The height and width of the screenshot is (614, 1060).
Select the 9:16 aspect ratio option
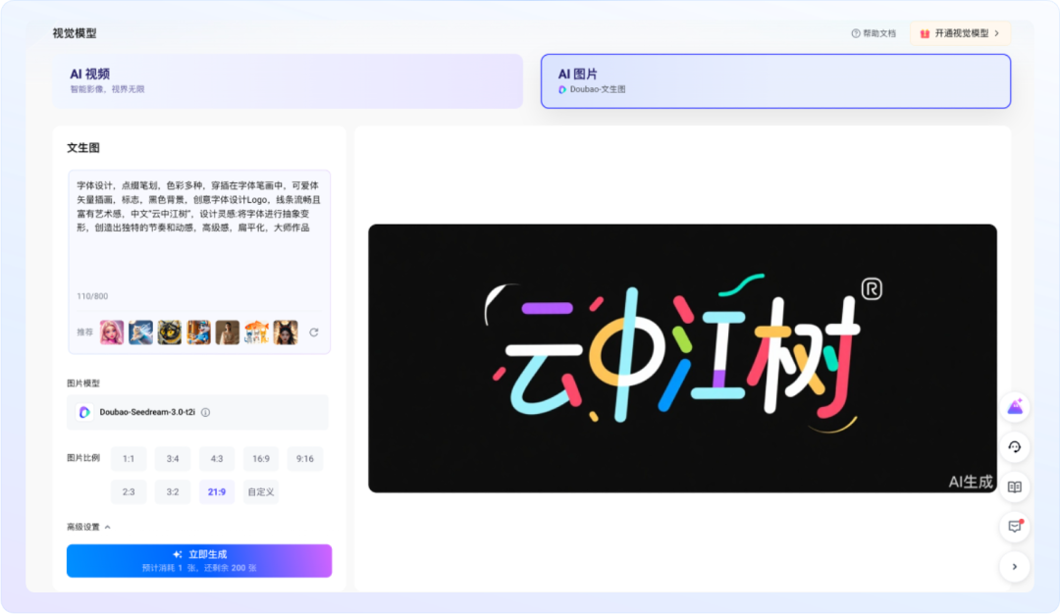[x=304, y=458]
